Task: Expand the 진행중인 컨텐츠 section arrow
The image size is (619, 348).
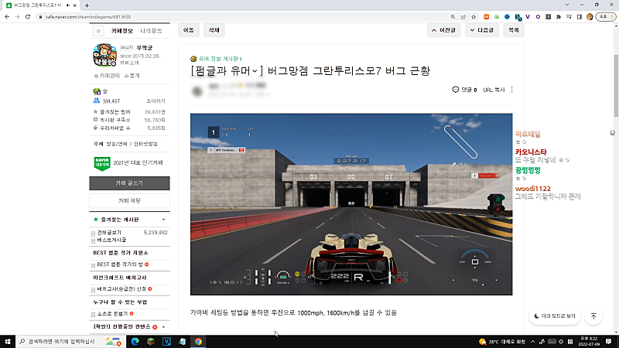Action: pyautogui.click(x=163, y=328)
